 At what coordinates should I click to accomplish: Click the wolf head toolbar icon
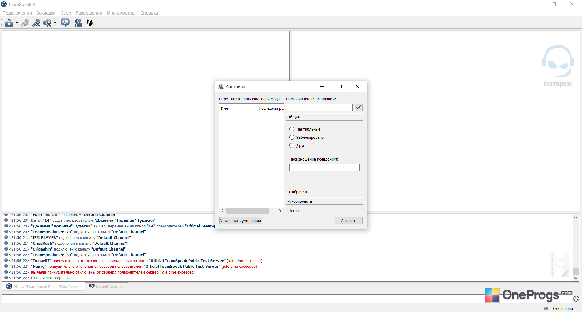(90, 23)
